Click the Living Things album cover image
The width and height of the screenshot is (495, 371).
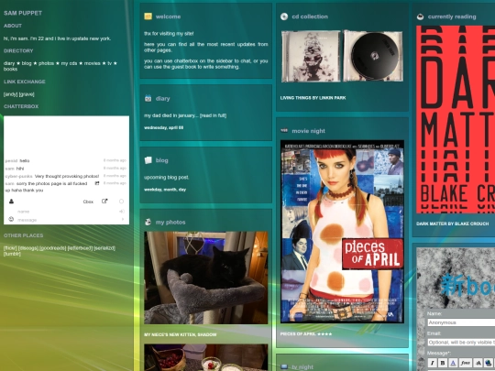[x=311, y=56]
